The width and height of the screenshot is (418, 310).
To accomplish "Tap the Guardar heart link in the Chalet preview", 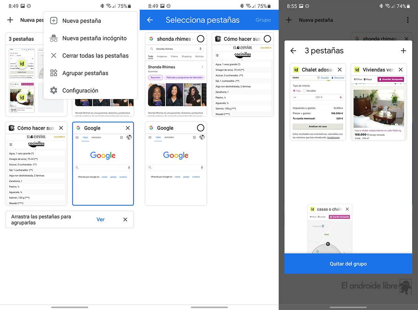I will point(323,78).
